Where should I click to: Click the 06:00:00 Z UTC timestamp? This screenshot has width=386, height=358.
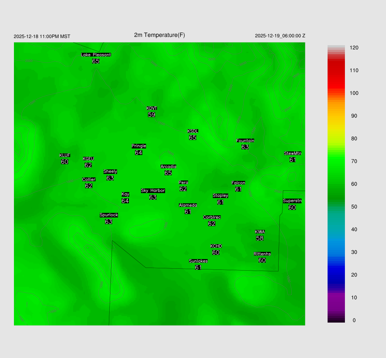(280, 36)
